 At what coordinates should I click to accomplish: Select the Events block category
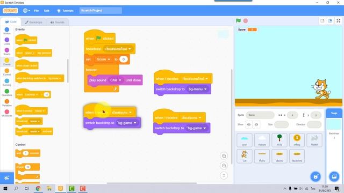pos(7,62)
